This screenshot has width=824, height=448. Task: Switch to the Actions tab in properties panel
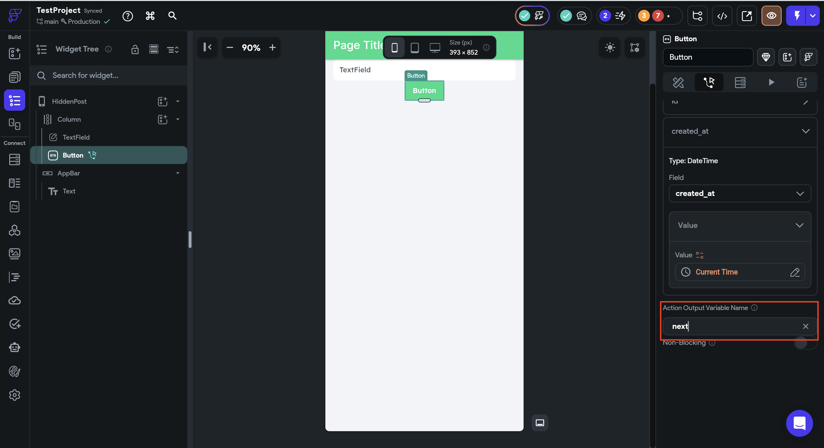click(709, 82)
